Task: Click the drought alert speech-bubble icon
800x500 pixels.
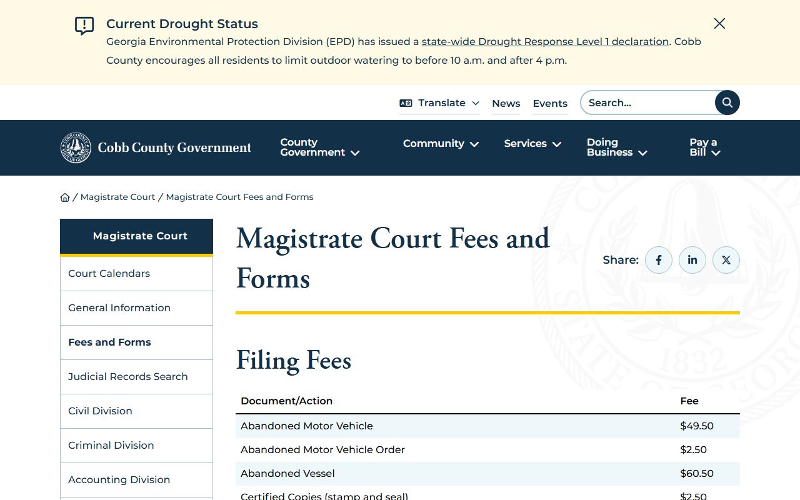Action: (x=84, y=26)
